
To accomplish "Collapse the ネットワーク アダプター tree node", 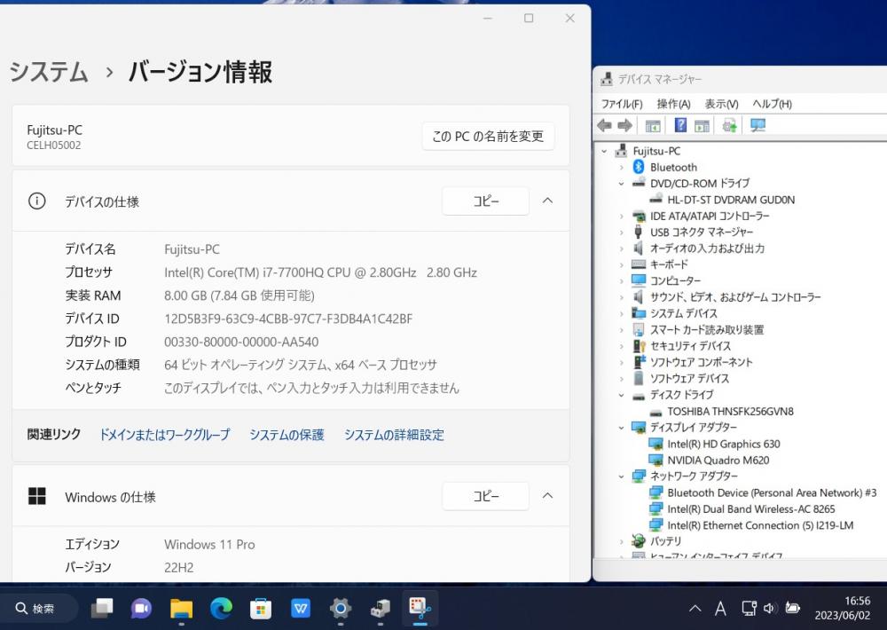I will point(621,476).
